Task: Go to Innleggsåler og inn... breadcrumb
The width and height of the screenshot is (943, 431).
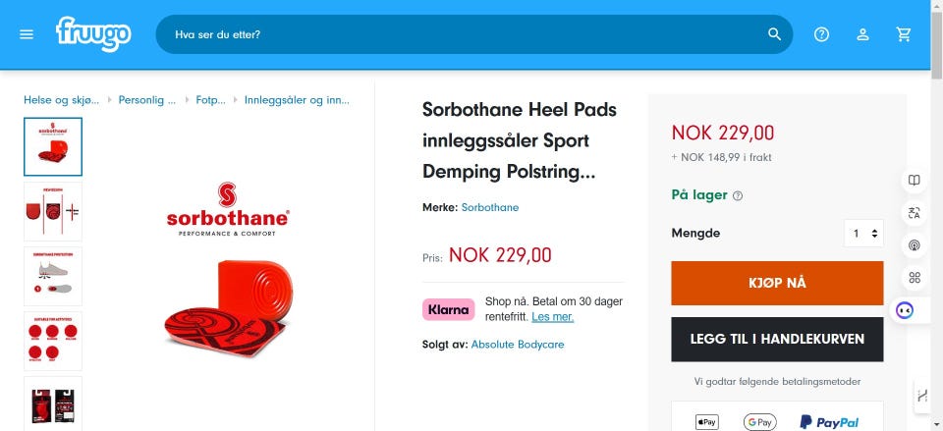Action: tap(296, 100)
